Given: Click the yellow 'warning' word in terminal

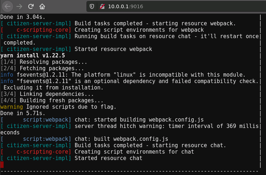Looking at the screenshot, I should (x=11, y=107).
